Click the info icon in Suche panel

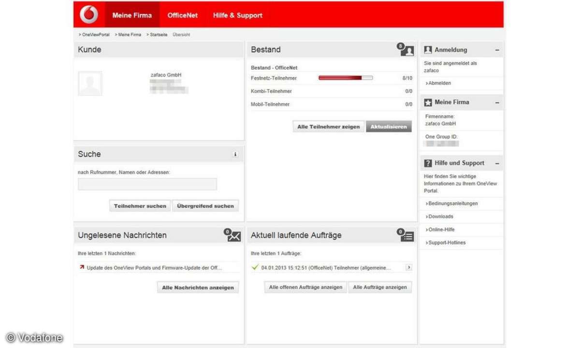click(235, 154)
